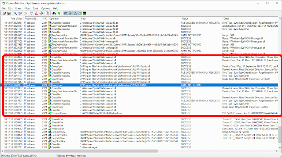Screen dimensions: 282x158
Task: Click the Path column header
Action: [x=83, y=18]
